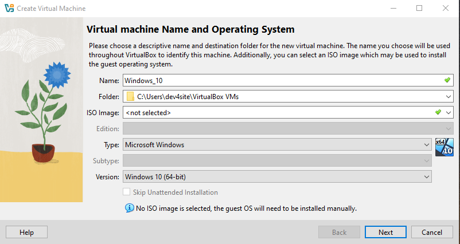The image size is (460, 244).
Task: Click the green checkmark in Name field
Action: click(x=447, y=80)
